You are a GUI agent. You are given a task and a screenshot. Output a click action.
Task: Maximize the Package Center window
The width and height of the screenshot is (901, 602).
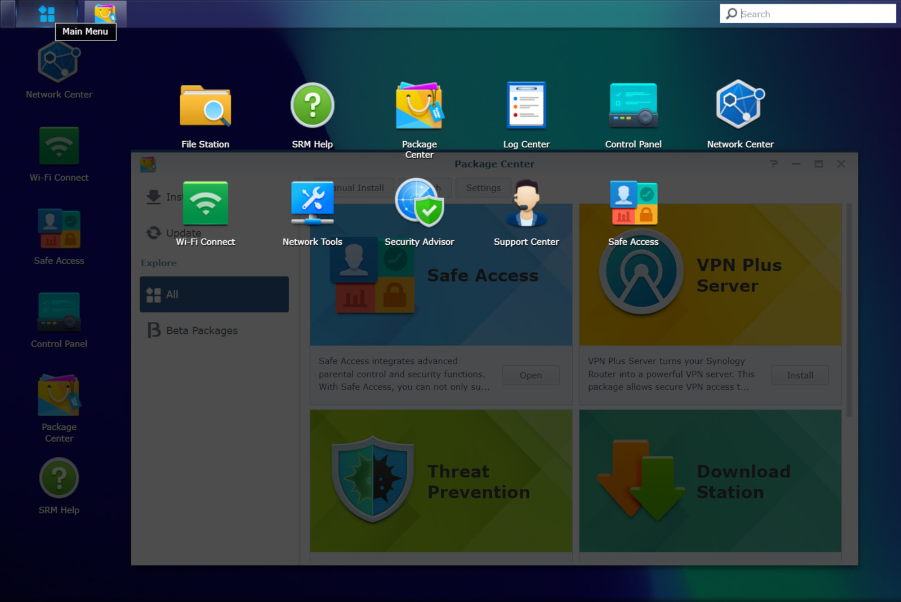(x=818, y=164)
